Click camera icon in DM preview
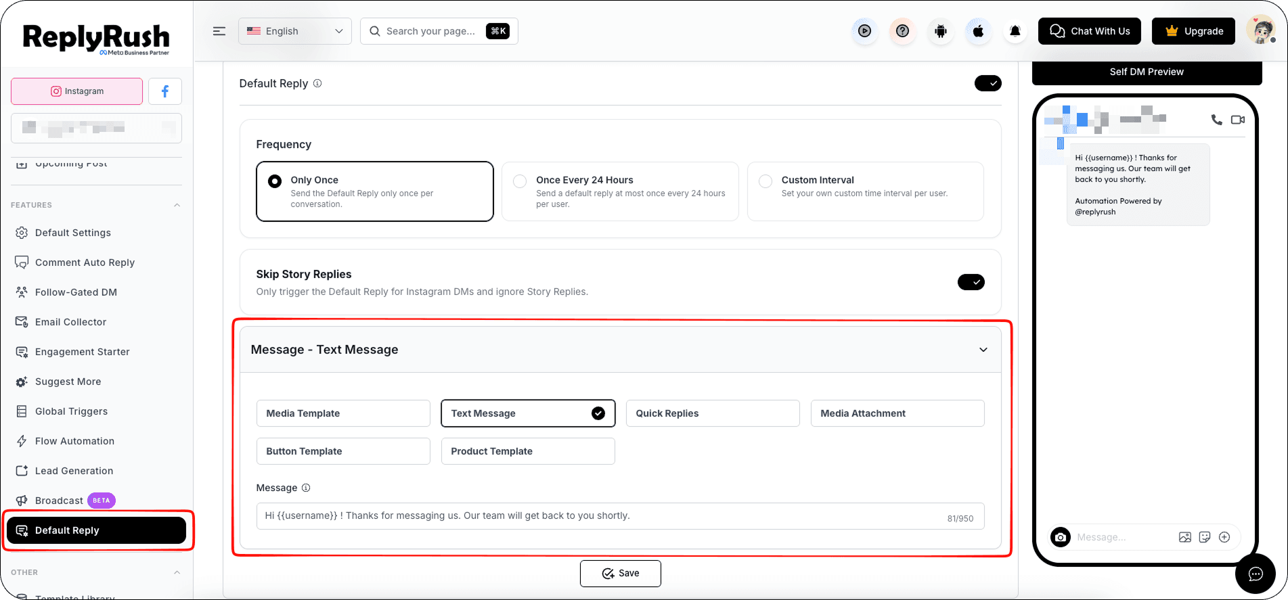This screenshot has height=600, width=1288. pyautogui.click(x=1061, y=537)
